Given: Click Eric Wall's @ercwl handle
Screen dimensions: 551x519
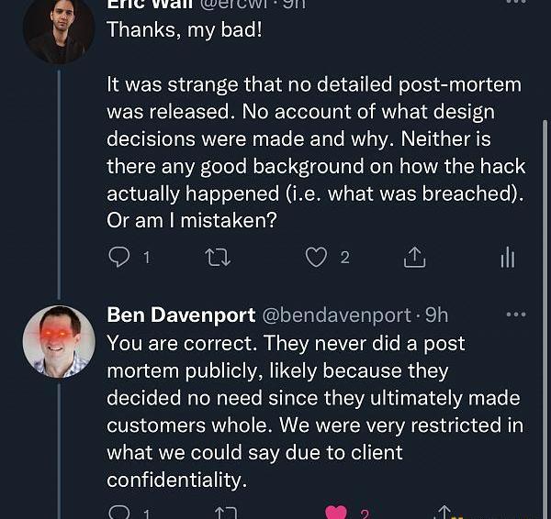Looking at the screenshot, I should point(241,5).
